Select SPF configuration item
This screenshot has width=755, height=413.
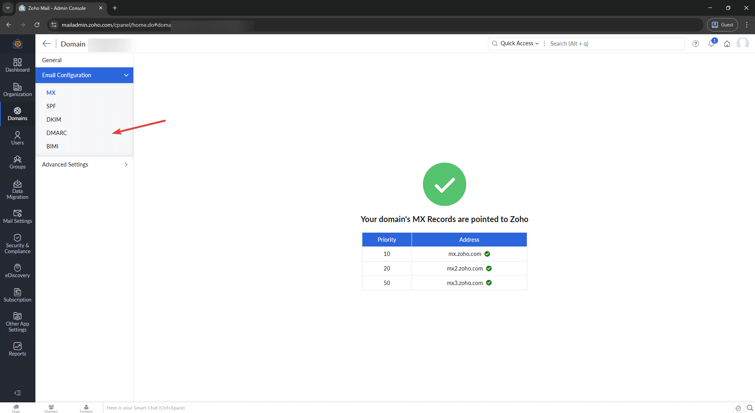click(x=51, y=106)
